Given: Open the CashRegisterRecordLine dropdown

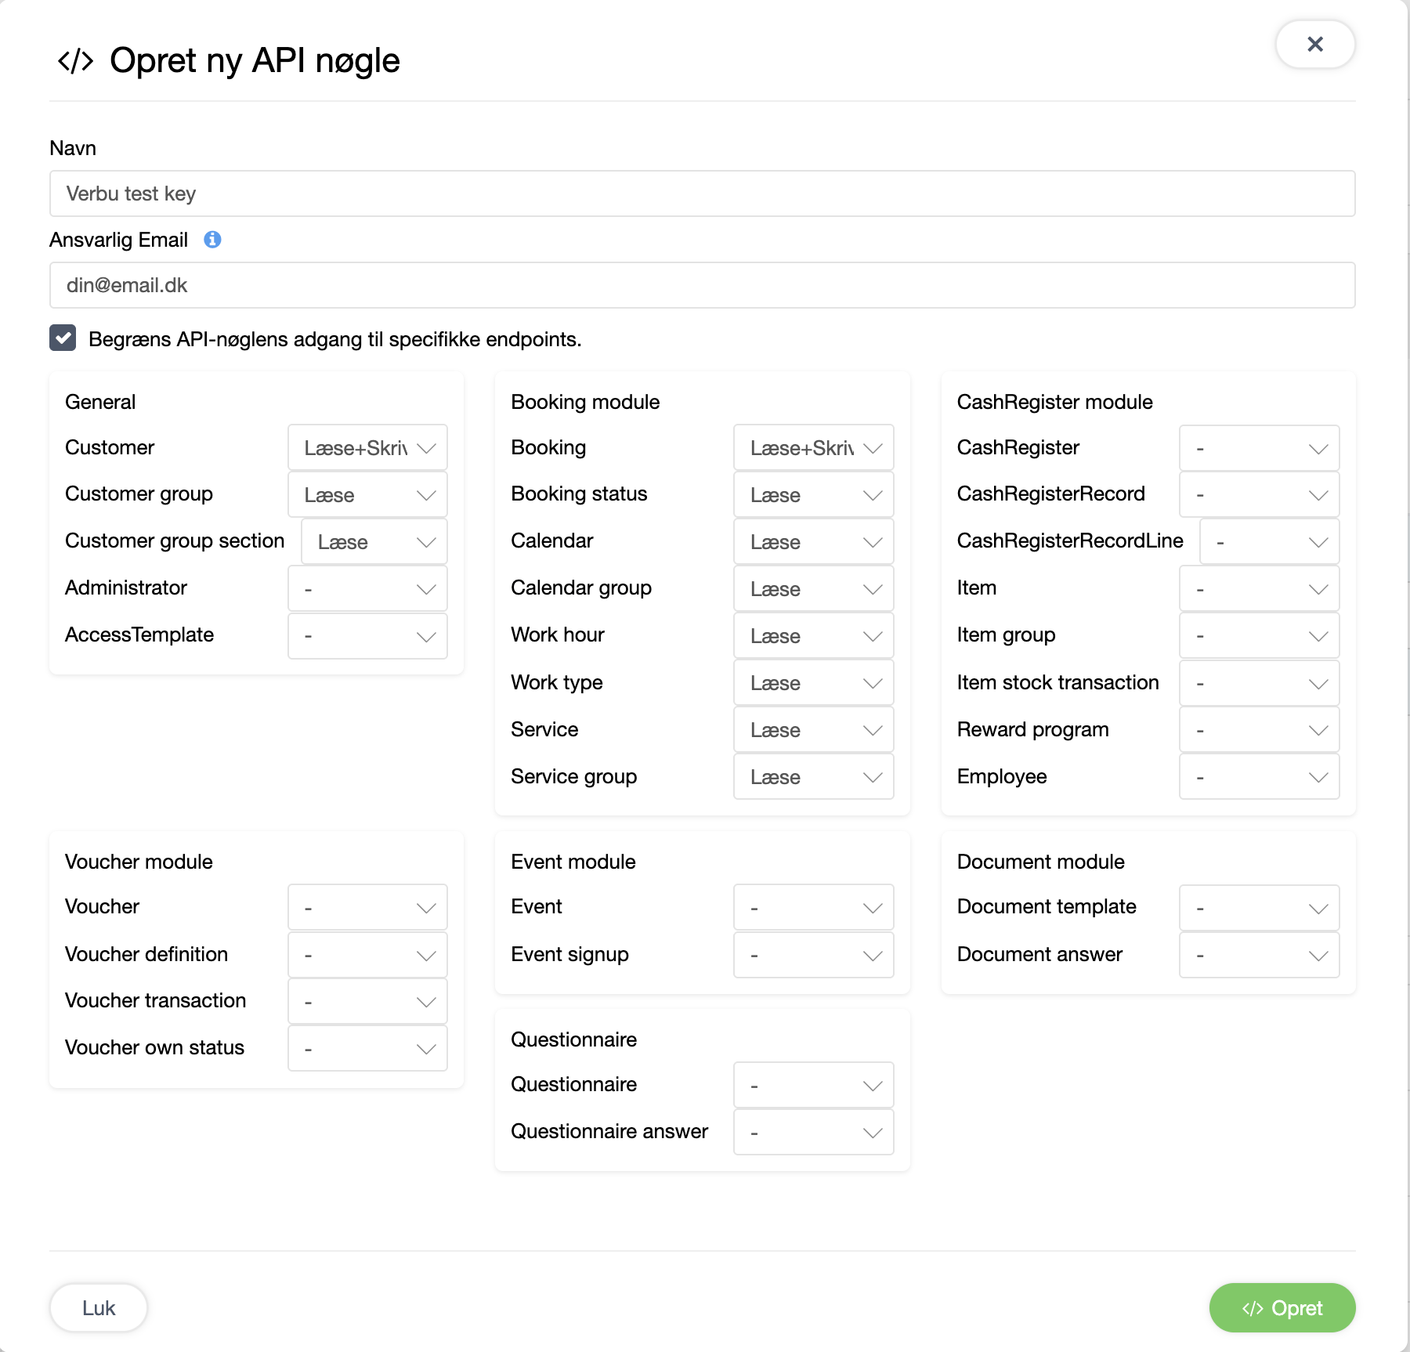Looking at the screenshot, I should click(x=1270, y=542).
